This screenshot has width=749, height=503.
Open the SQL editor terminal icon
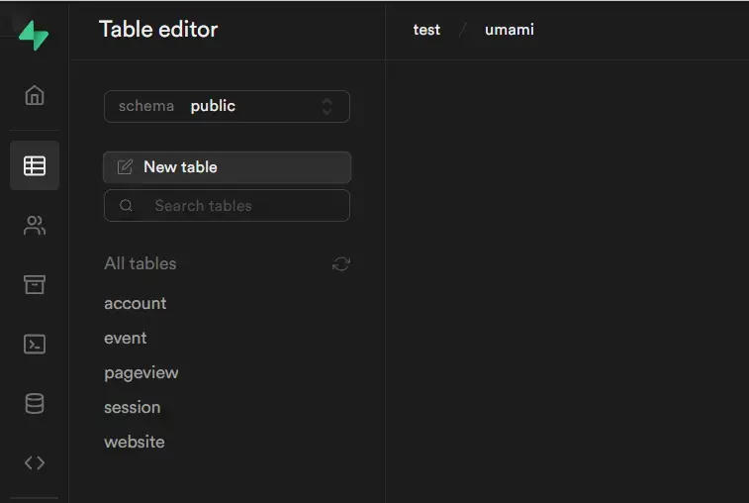[x=35, y=345]
